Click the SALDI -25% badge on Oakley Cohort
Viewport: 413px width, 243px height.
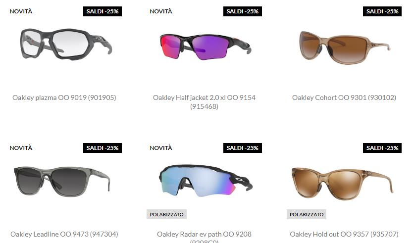(382, 11)
